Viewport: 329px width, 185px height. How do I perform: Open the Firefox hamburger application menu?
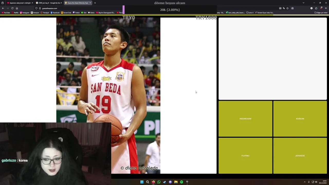point(326,8)
